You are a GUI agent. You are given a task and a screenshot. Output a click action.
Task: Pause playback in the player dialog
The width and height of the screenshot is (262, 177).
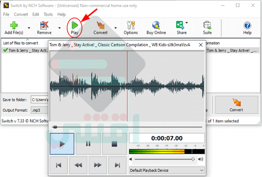[88, 144]
